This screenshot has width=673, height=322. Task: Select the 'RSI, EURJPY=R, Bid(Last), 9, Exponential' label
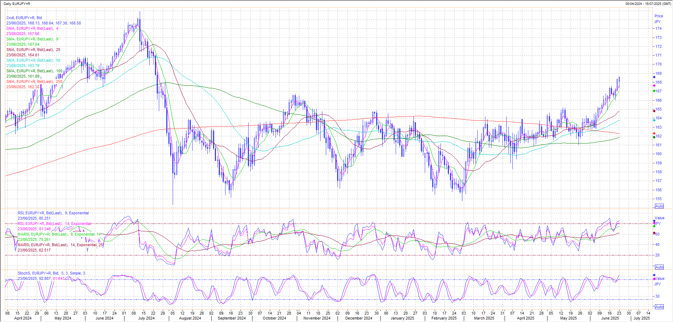click(53, 213)
